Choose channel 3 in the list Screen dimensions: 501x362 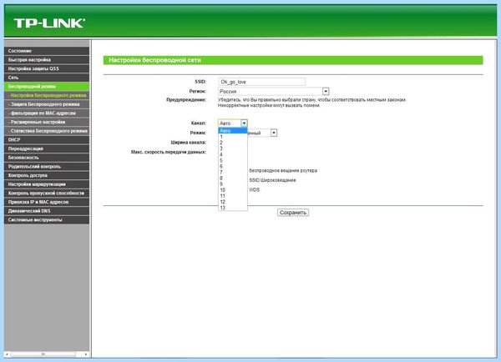point(233,148)
